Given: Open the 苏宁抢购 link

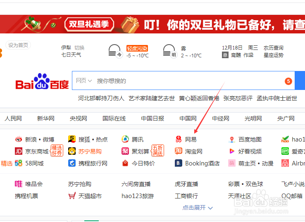Looking at the screenshot, I should (x=80, y=184).
